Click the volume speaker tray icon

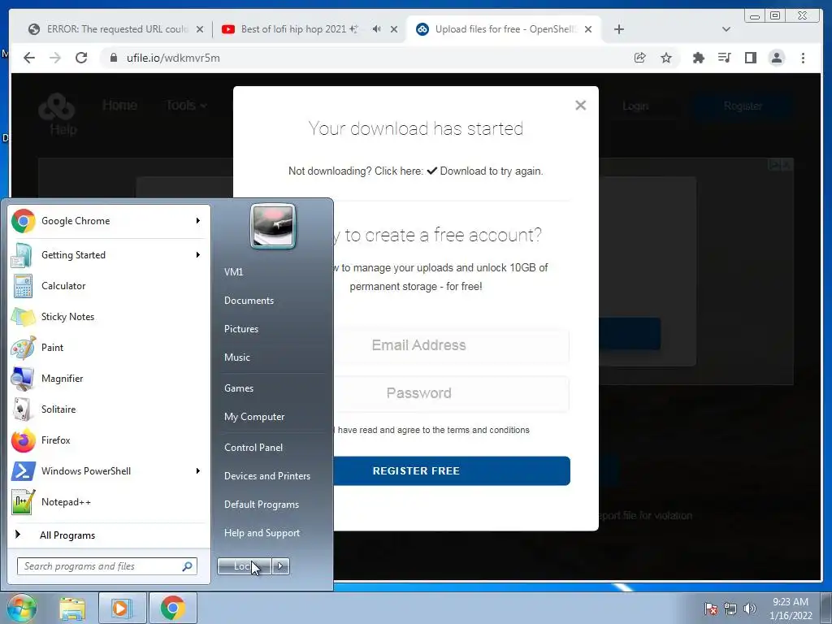point(750,609)
